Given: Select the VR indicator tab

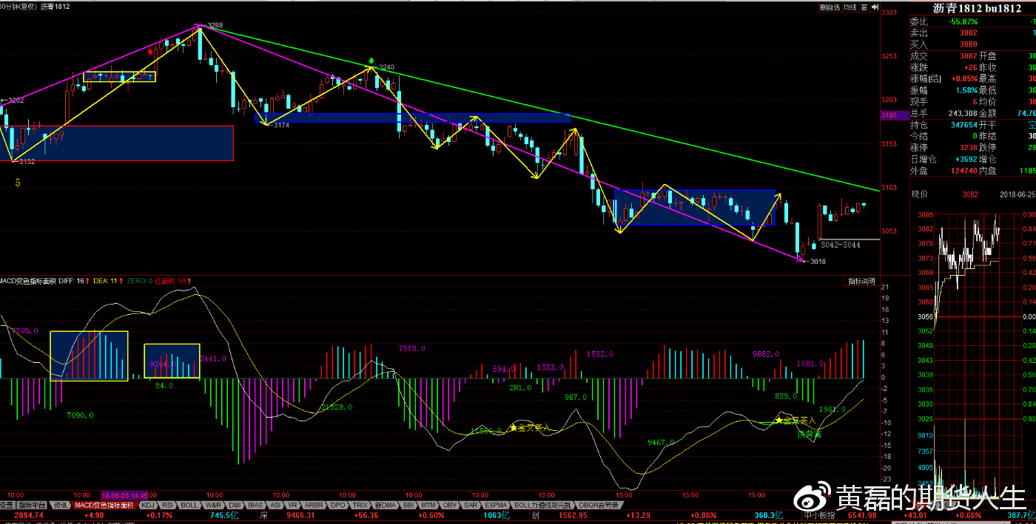Looking at the screenshot, I should (293, 506).
